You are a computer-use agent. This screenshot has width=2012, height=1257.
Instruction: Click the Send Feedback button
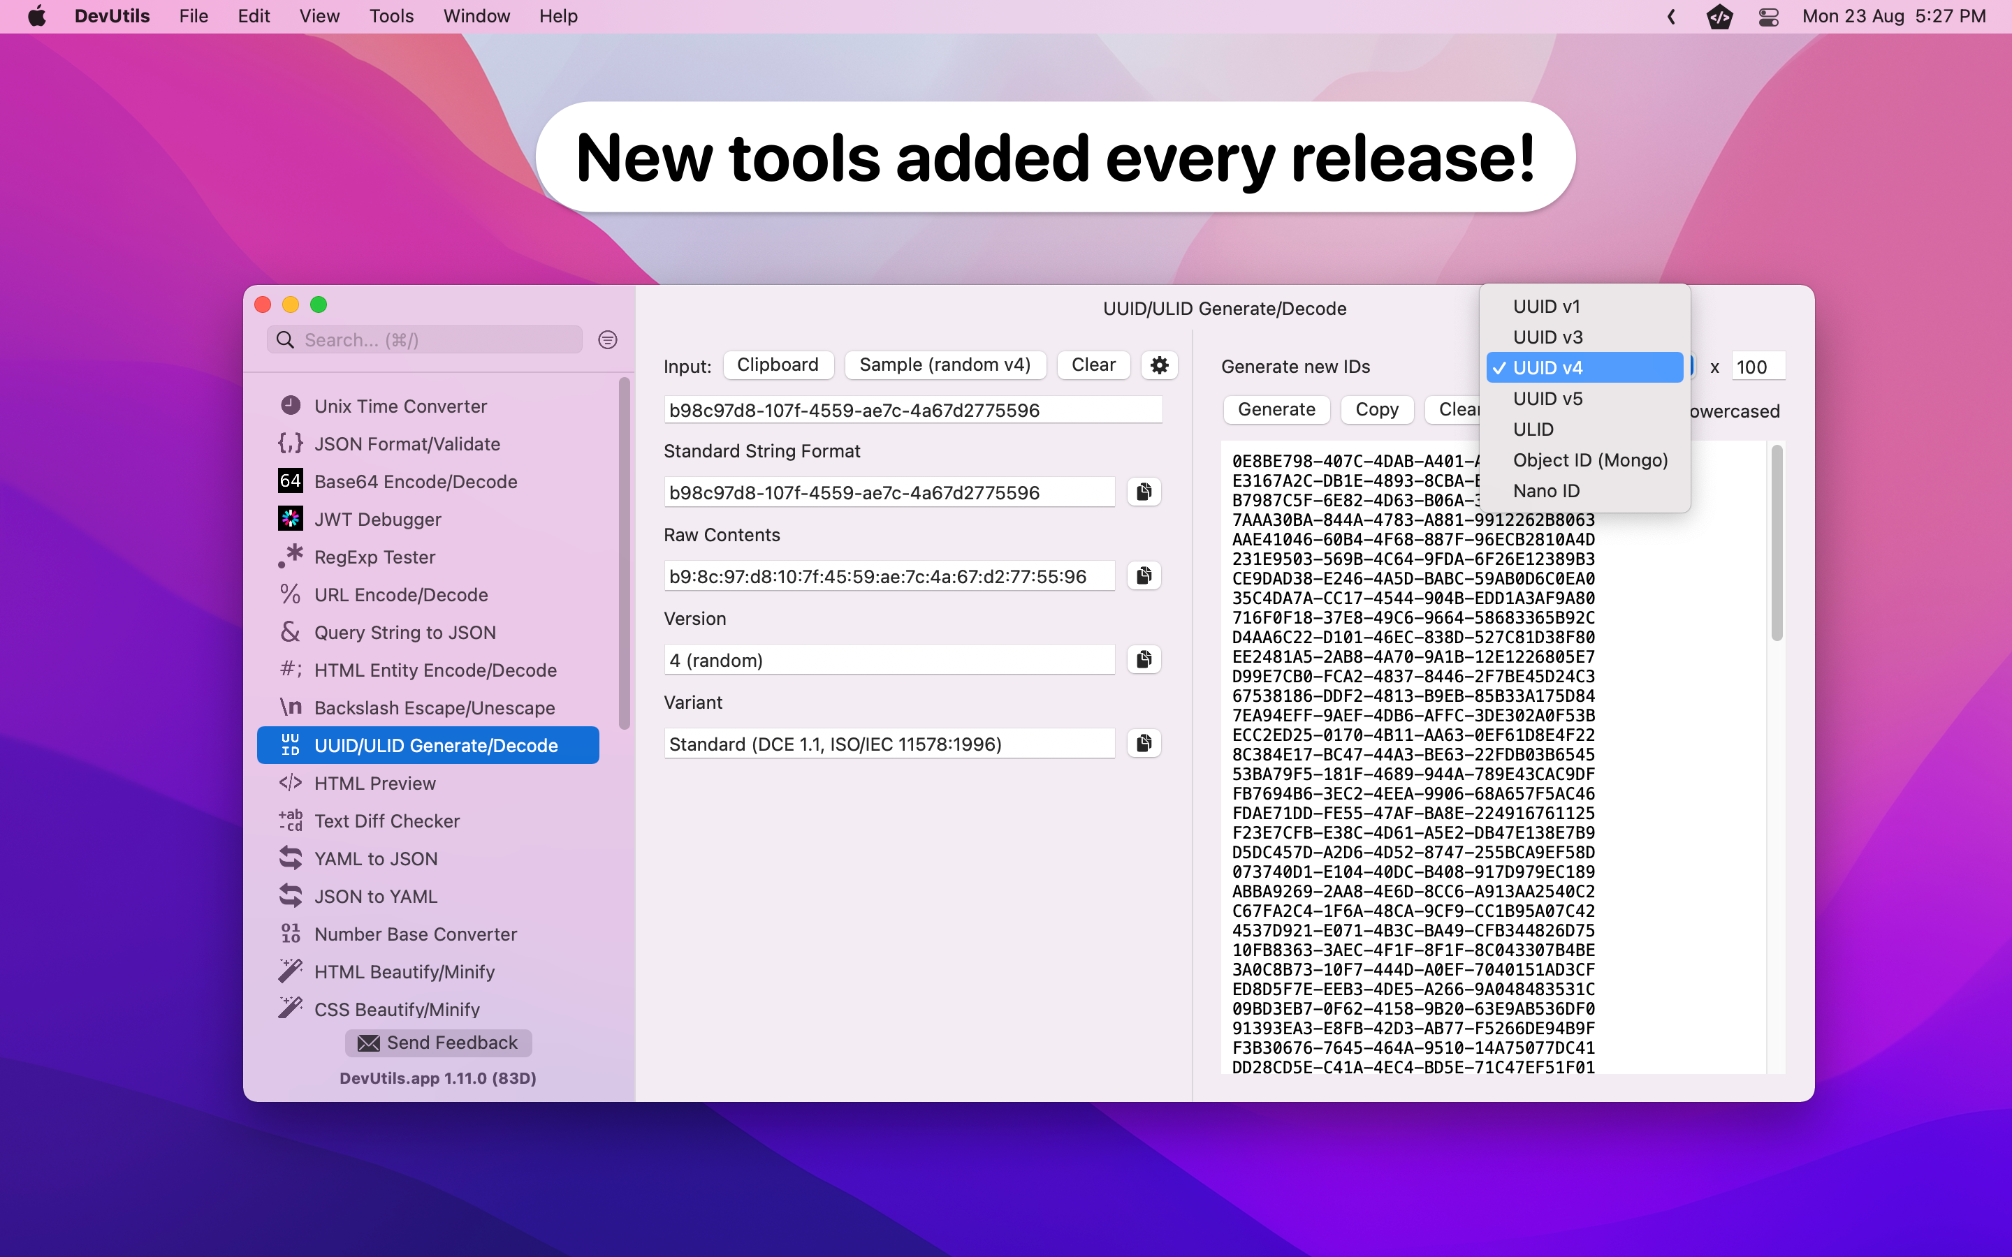tap(438, 1043)
